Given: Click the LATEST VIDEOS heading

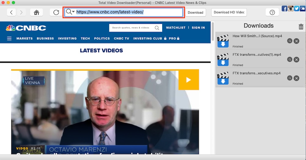Looking at the screenshot, I should [101, 50].
